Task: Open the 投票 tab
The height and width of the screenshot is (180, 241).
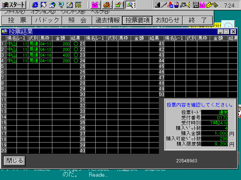Action: (17, 20)
